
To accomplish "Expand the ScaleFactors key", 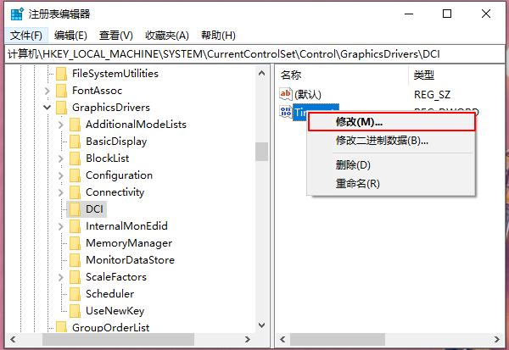I will click(61, 277).
